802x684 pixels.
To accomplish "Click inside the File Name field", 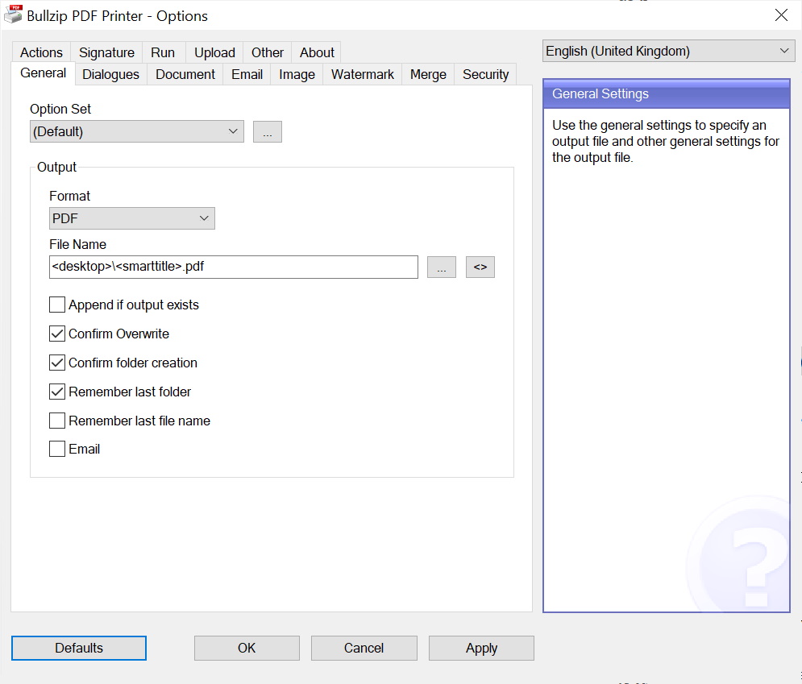I will coord(233,267).
